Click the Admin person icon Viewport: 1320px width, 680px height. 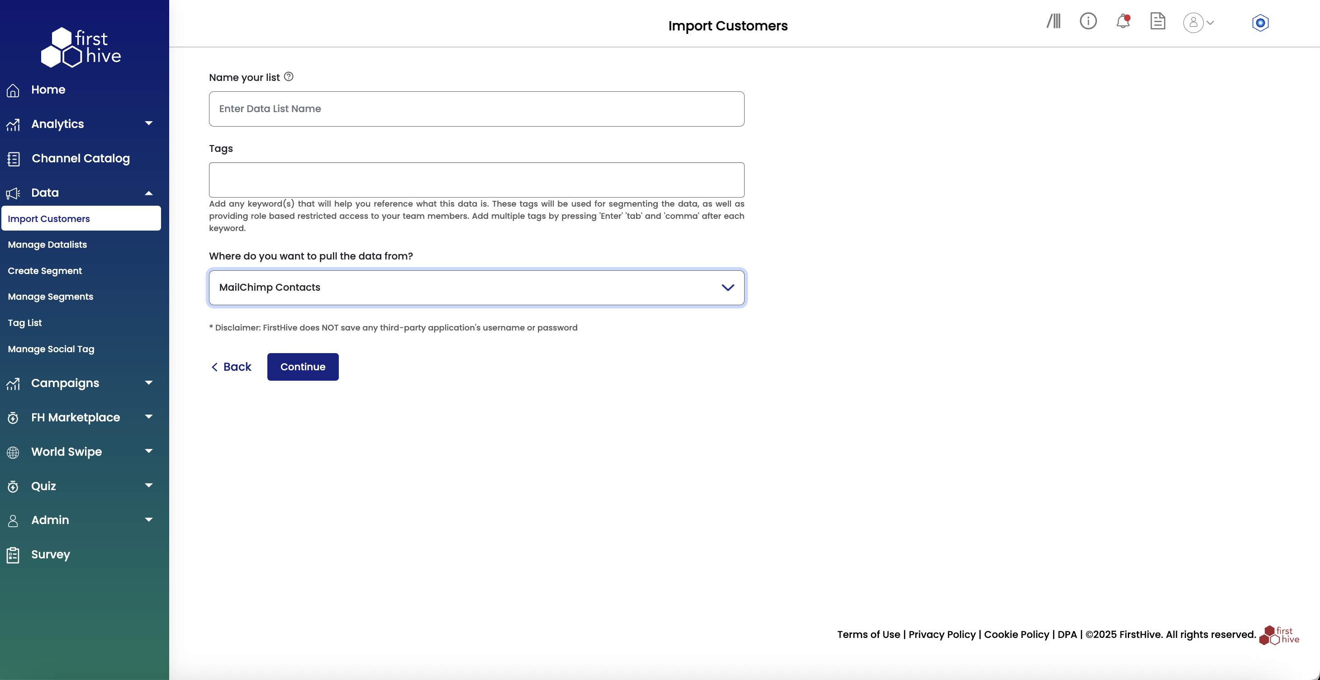tap(13, 520)
